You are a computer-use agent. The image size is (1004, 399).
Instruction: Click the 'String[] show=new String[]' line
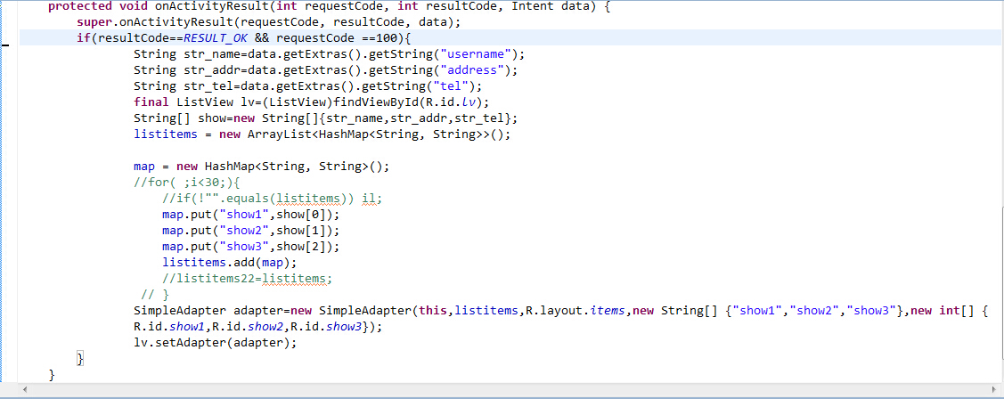[x=324, y=118]
